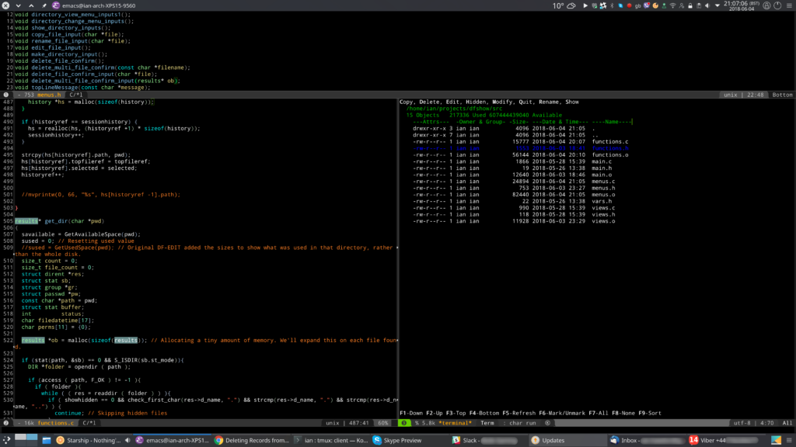
Task: Mute audio using the speaker tray icon
Action: (707, 7)
